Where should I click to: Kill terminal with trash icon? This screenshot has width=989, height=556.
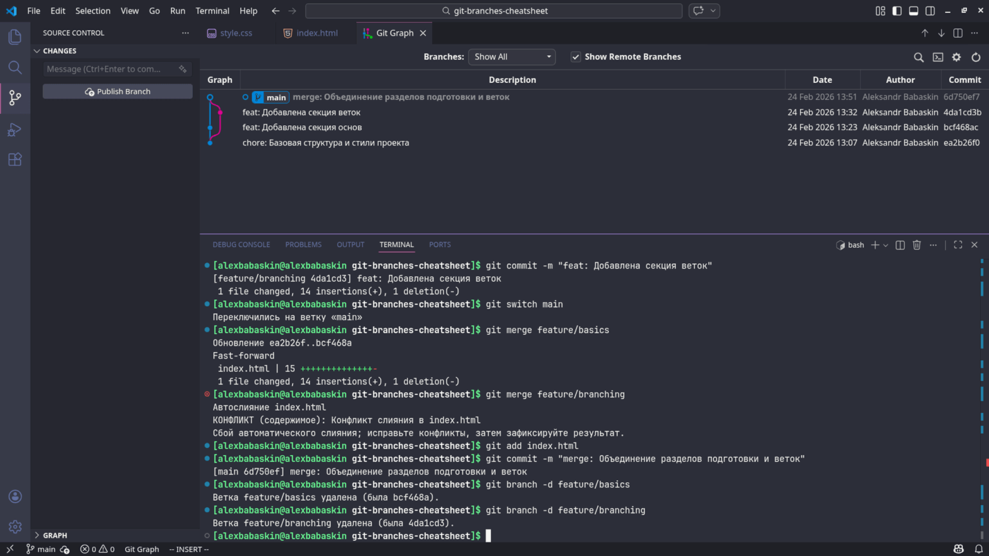[x=916, y=245]
